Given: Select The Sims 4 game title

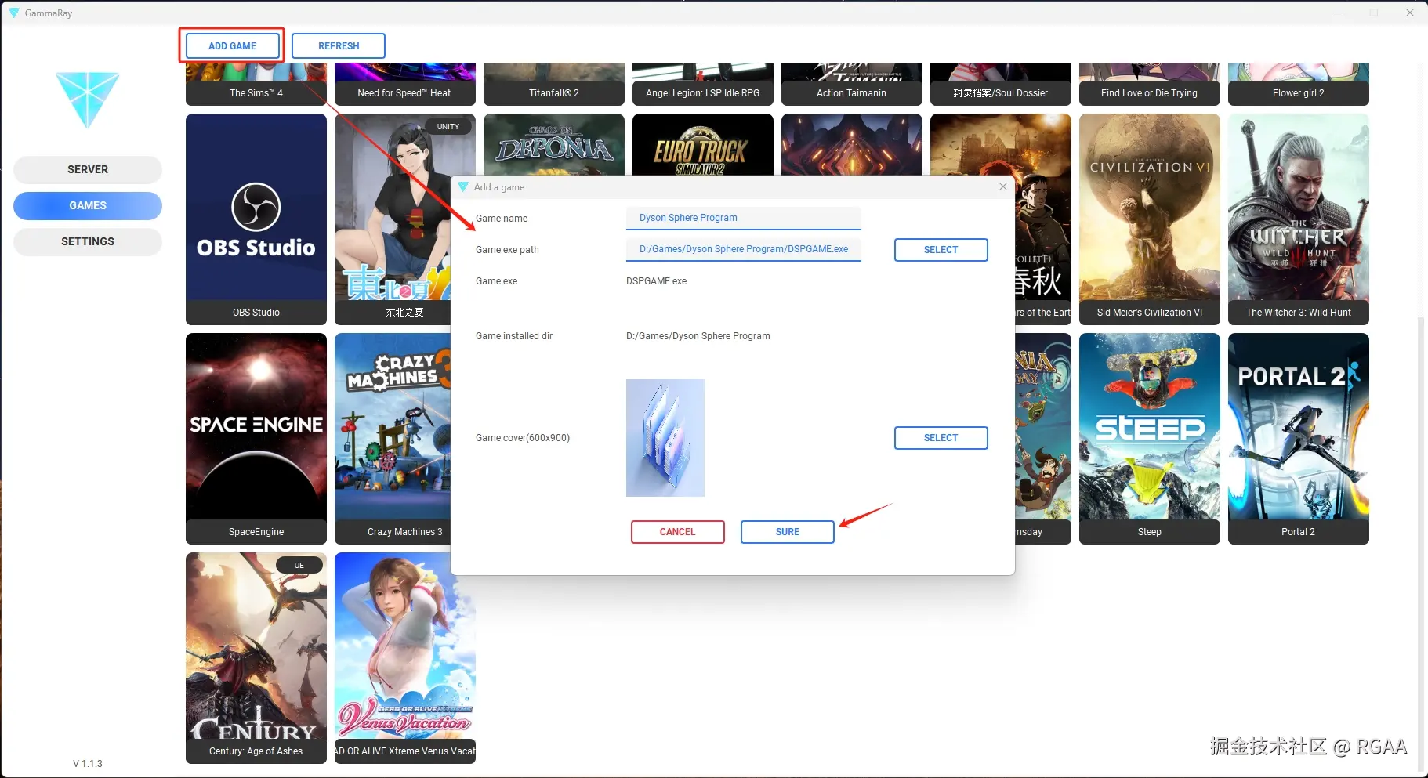Looking at the screenshot, I should coord(256,93).
